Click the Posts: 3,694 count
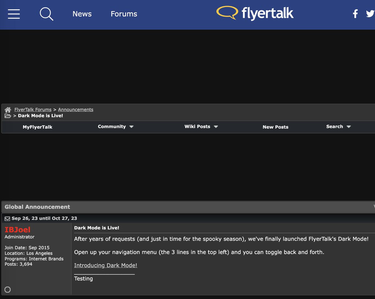Screen dimensions: 375x299 tap(18, 264)
